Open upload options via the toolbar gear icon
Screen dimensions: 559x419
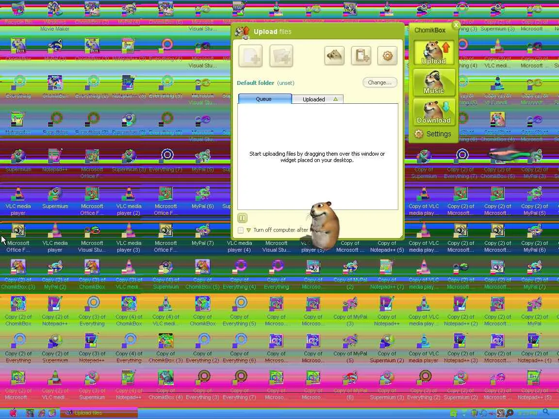(387, 56)
